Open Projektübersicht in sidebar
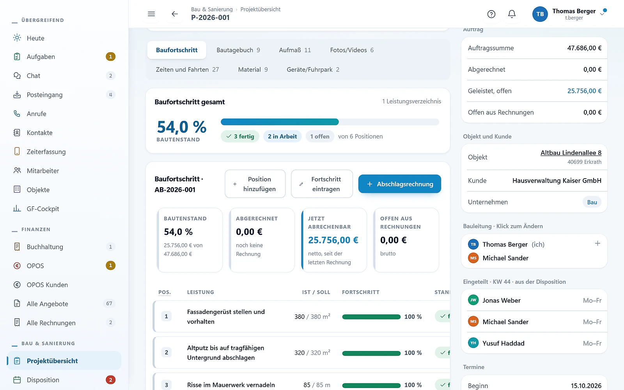The width and height of the screenshot is (624, 390). [x=64, y=361]
